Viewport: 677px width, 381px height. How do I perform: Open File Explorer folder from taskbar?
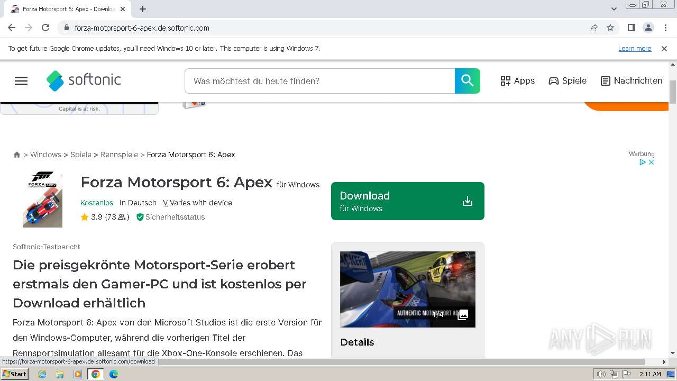[60, 374]
